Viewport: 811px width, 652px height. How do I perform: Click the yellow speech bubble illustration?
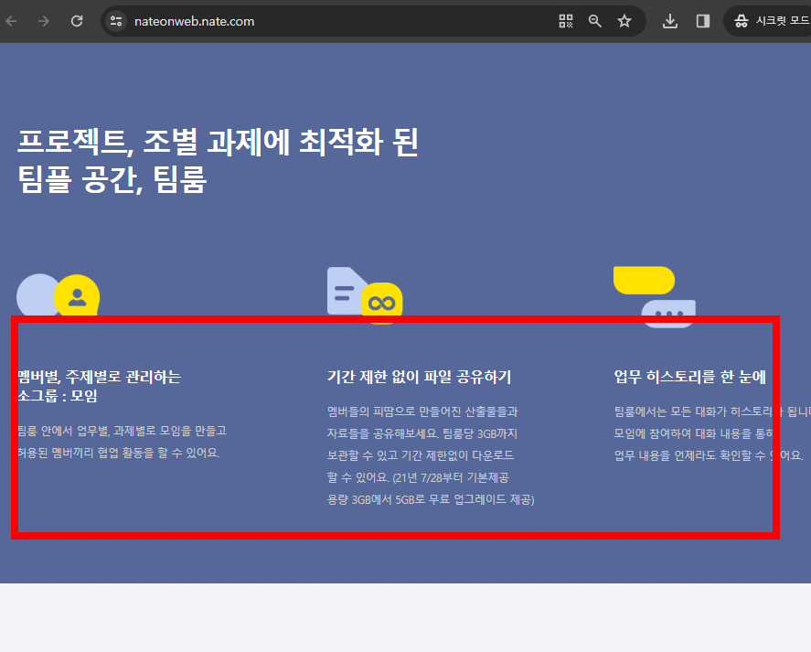pyautogui.click(x=645, y=280)
